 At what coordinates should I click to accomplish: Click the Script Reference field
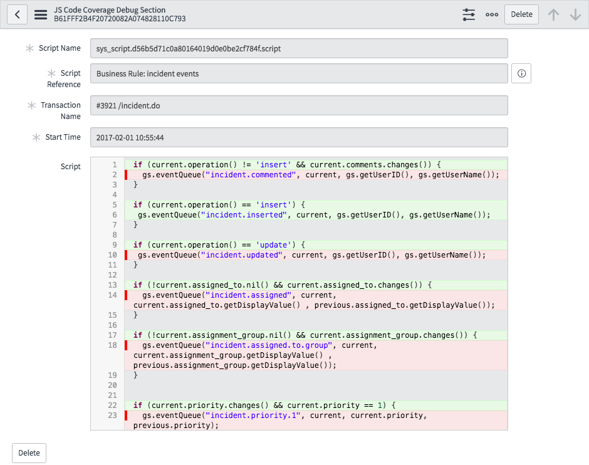299,73
